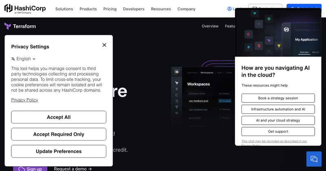Click the HashiCorp logo

[x=25, y=9]
